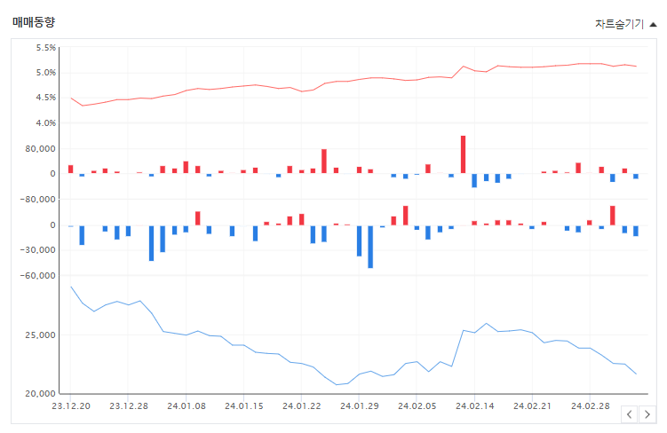
Task: Click the 24.02.05 date axis label
Action: click(x=417, y=406)
